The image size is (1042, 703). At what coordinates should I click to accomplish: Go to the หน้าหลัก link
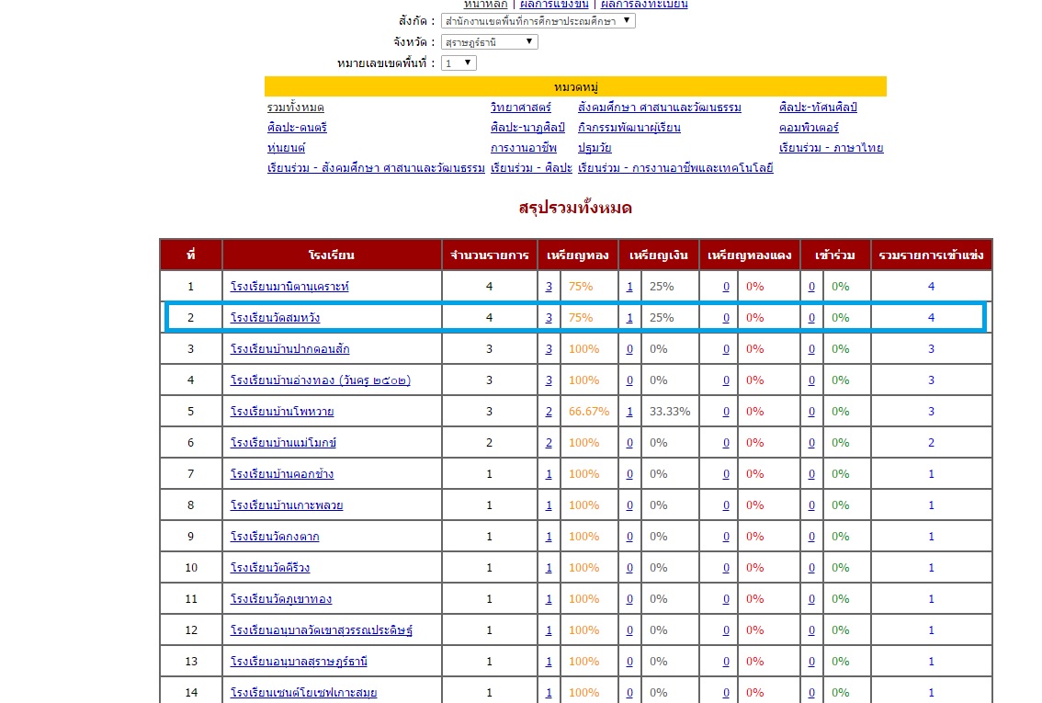point(486,5)
